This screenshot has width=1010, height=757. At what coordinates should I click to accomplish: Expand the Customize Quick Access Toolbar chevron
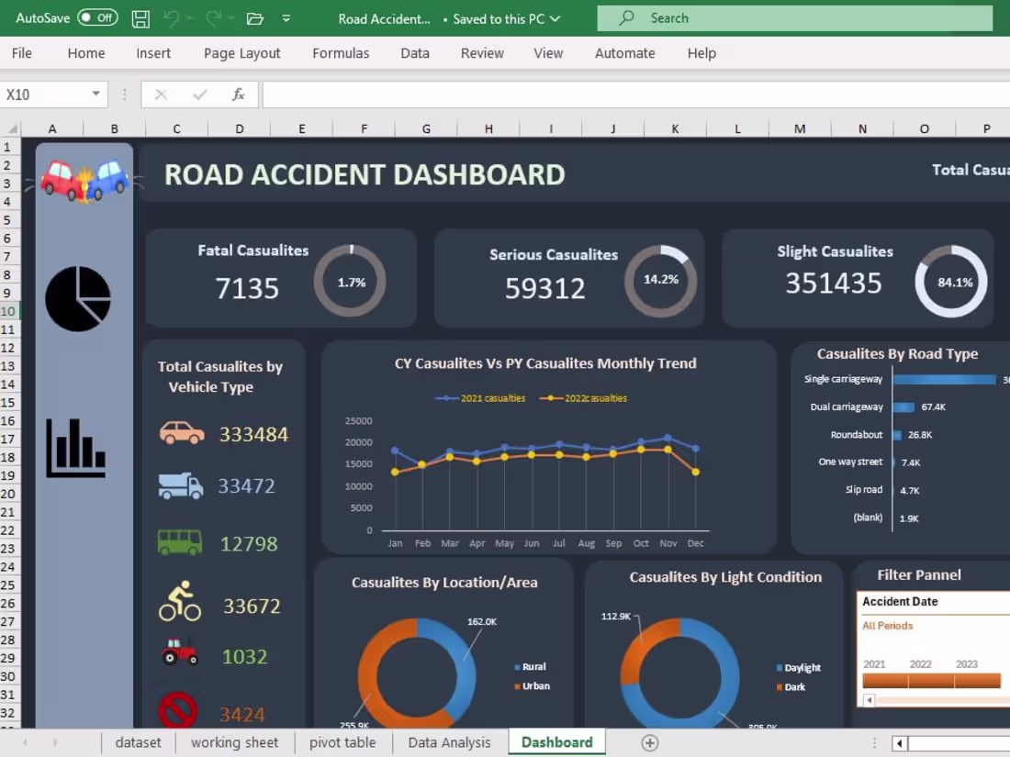(x=286, y=18)
